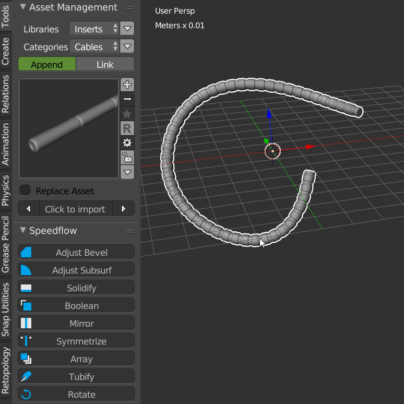
Task: Select the Link mode toggle
Action: pyautogui.click(x=105, y=64)
